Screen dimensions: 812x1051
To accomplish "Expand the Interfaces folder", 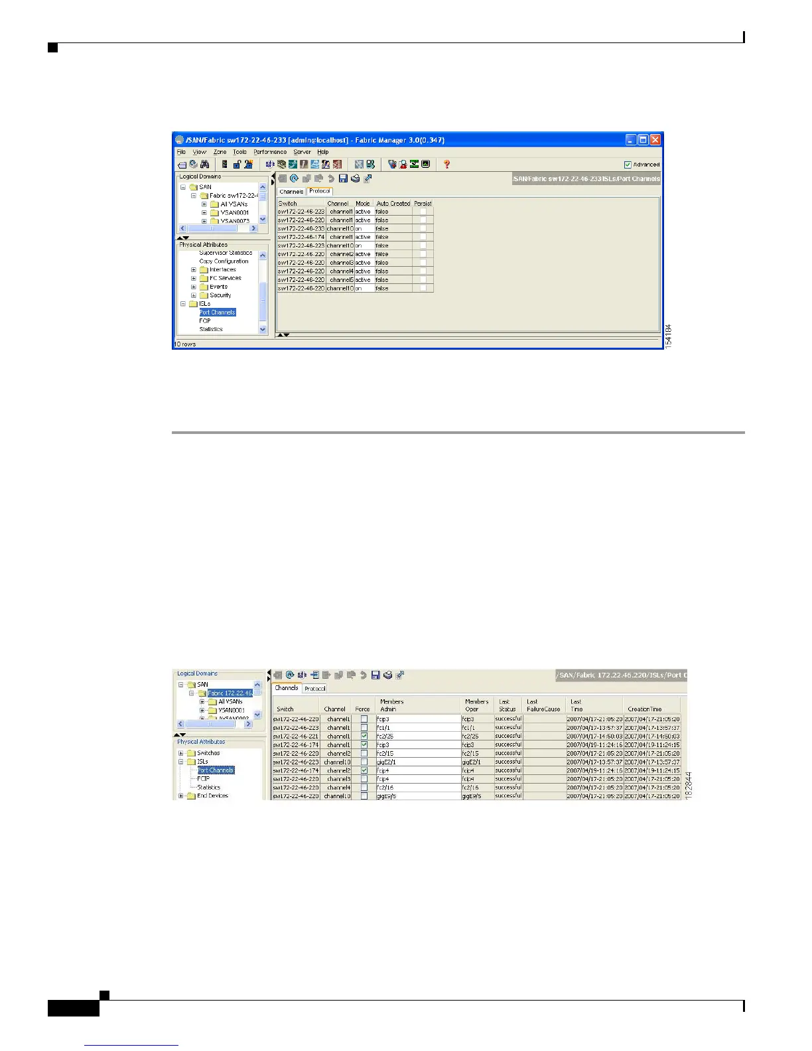I will click(194, 270).
